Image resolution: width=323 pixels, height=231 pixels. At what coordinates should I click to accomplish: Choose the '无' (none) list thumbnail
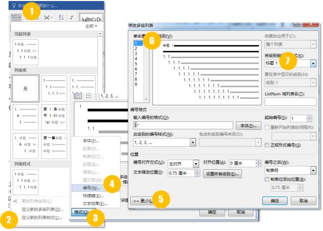(25, 88)
